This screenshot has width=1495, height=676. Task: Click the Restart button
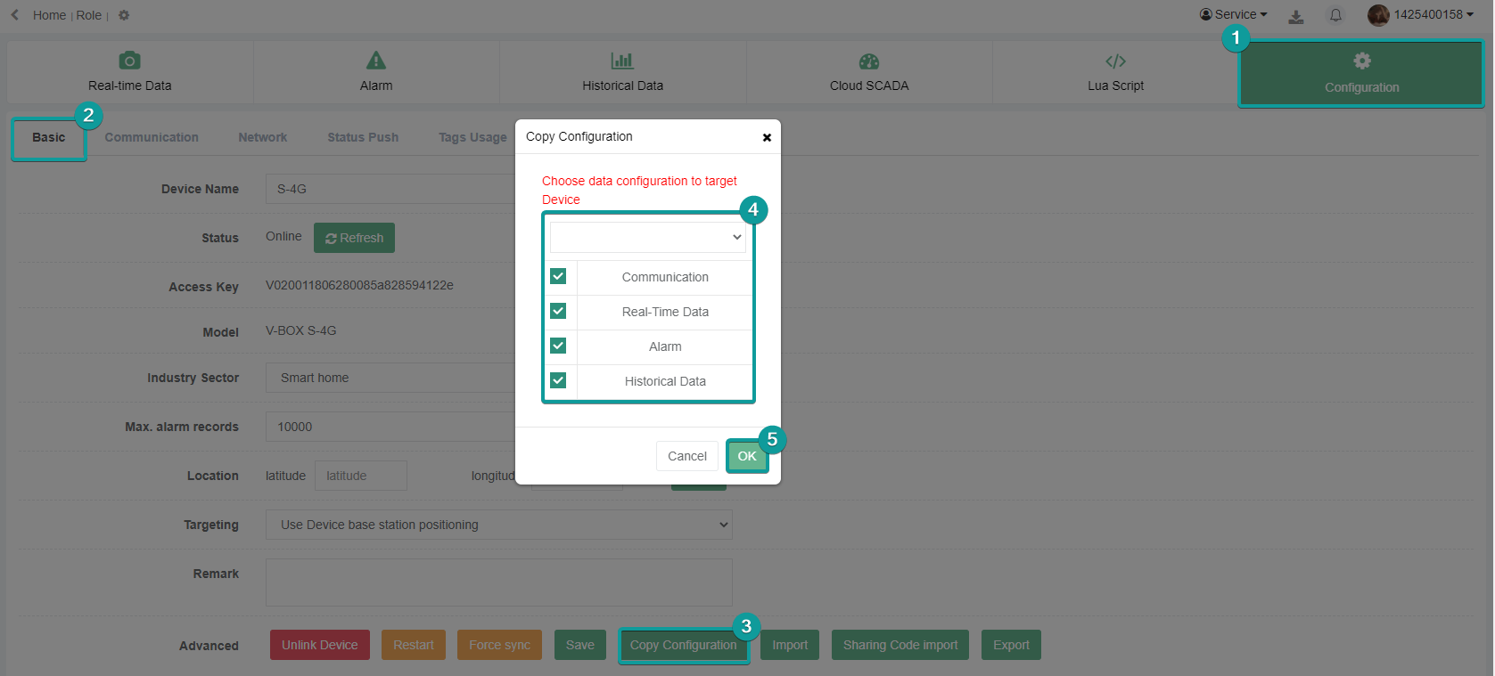[x=414, y=645]
